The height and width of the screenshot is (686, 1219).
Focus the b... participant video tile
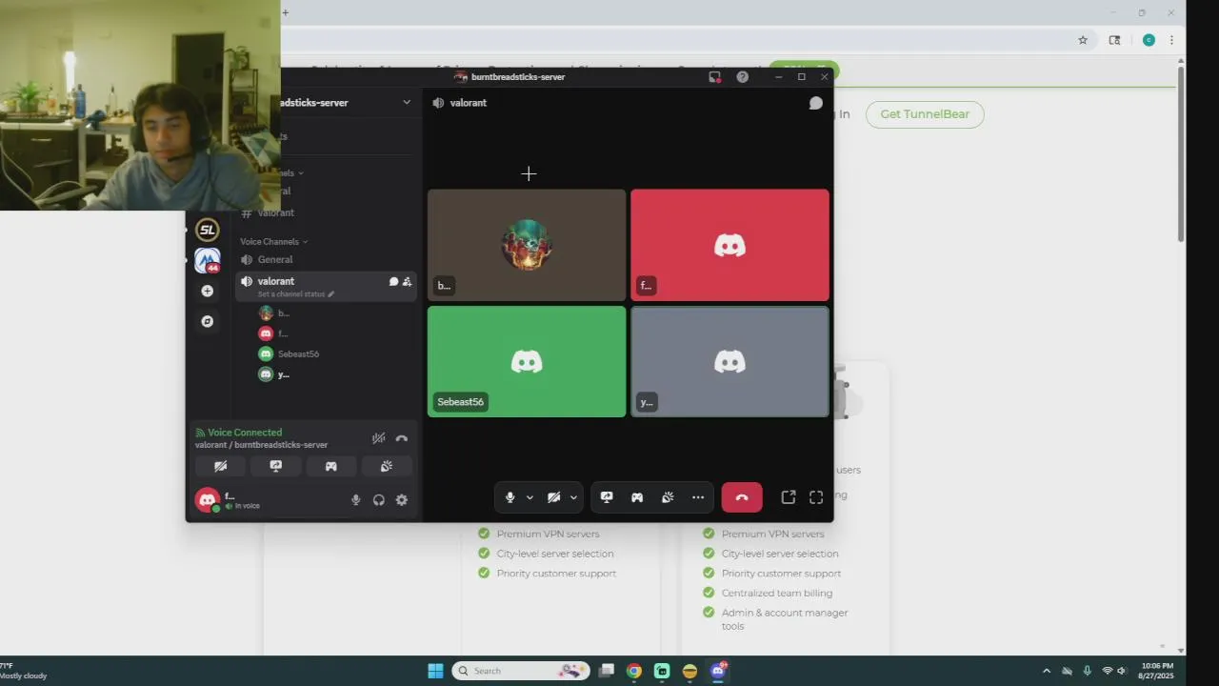527,245
